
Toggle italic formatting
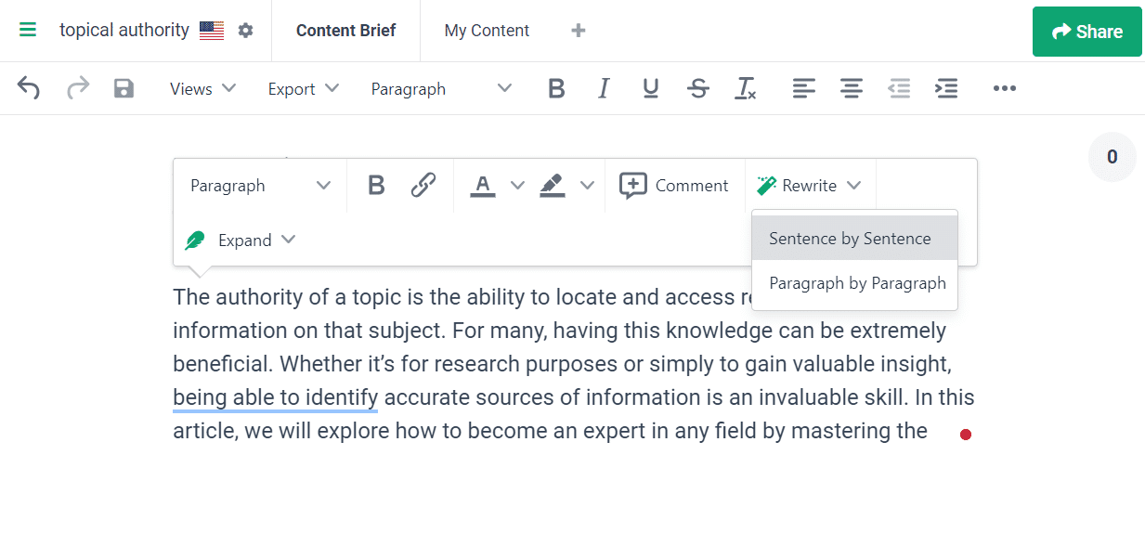(604, 88)
